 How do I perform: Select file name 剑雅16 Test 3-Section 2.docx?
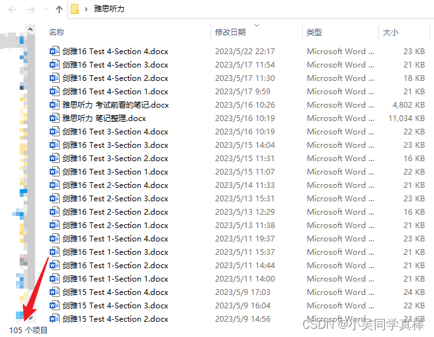pos(115,158)
